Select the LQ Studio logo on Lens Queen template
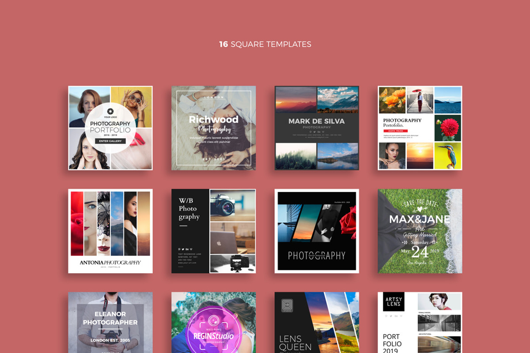 point(287,305)
